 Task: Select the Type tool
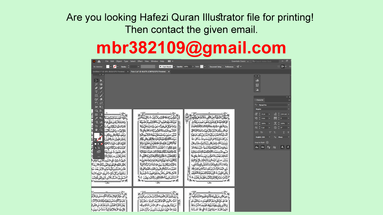[x=96, y=92]
